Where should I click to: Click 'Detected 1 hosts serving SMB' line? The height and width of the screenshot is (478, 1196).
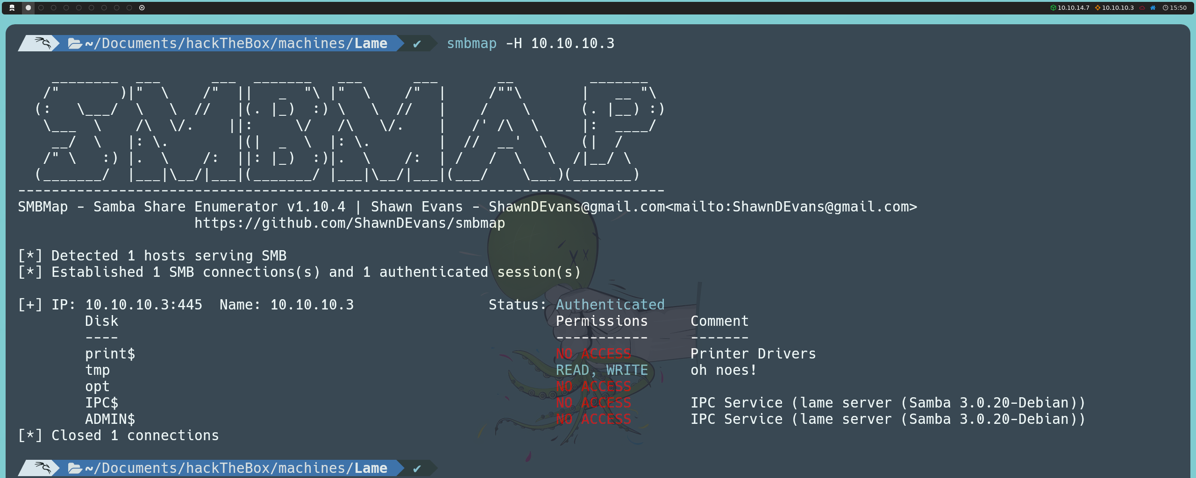169,256
